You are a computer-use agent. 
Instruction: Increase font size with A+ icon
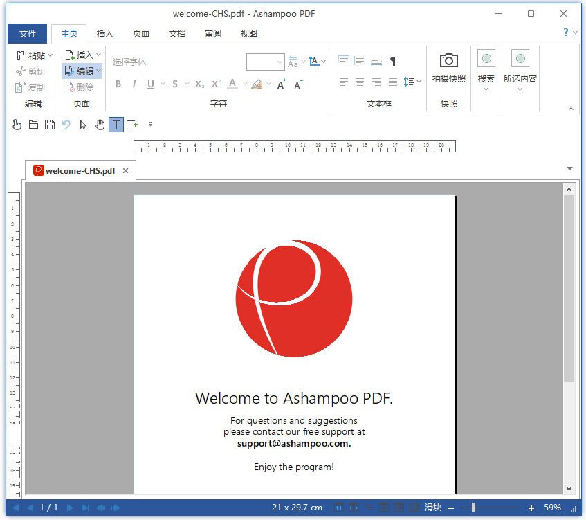[282, 84]
